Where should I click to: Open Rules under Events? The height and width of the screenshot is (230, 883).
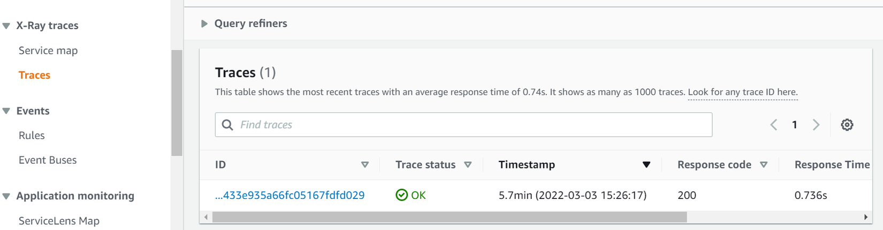[32, 135]
